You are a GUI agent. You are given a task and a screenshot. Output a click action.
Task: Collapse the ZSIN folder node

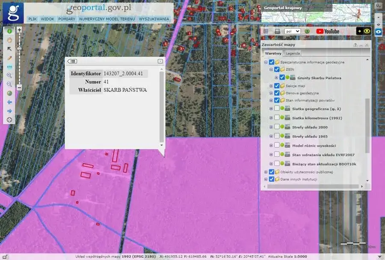271,69
